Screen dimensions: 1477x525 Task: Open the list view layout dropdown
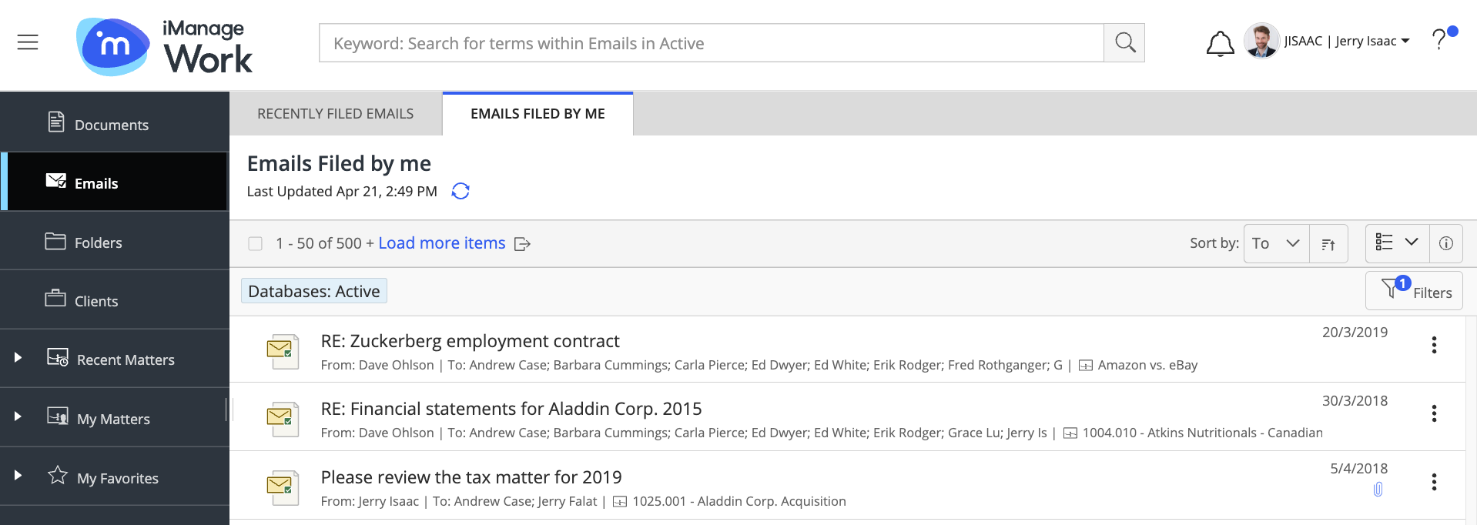pyautogui.click(x=1397, y=243)
